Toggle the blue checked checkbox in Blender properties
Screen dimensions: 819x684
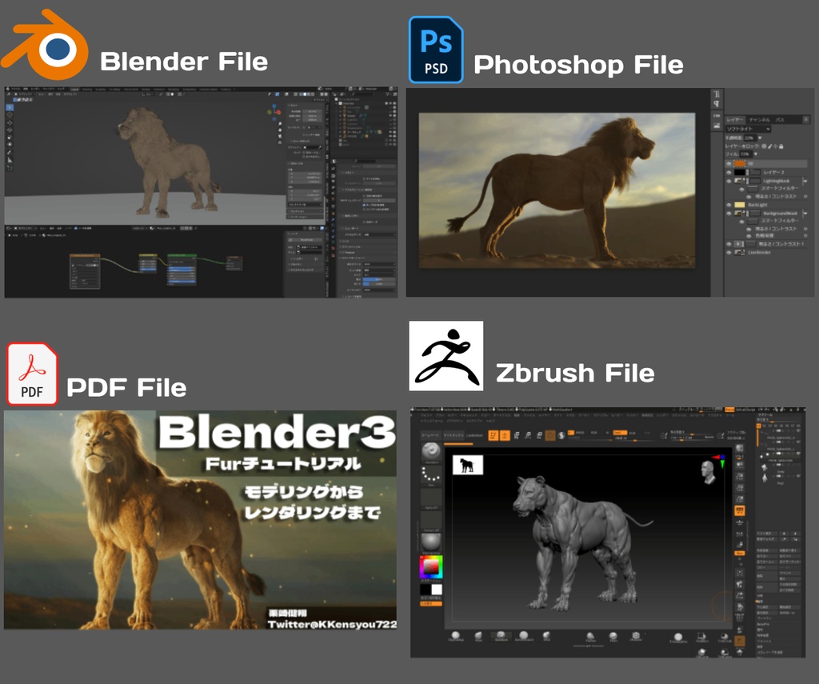364,205
